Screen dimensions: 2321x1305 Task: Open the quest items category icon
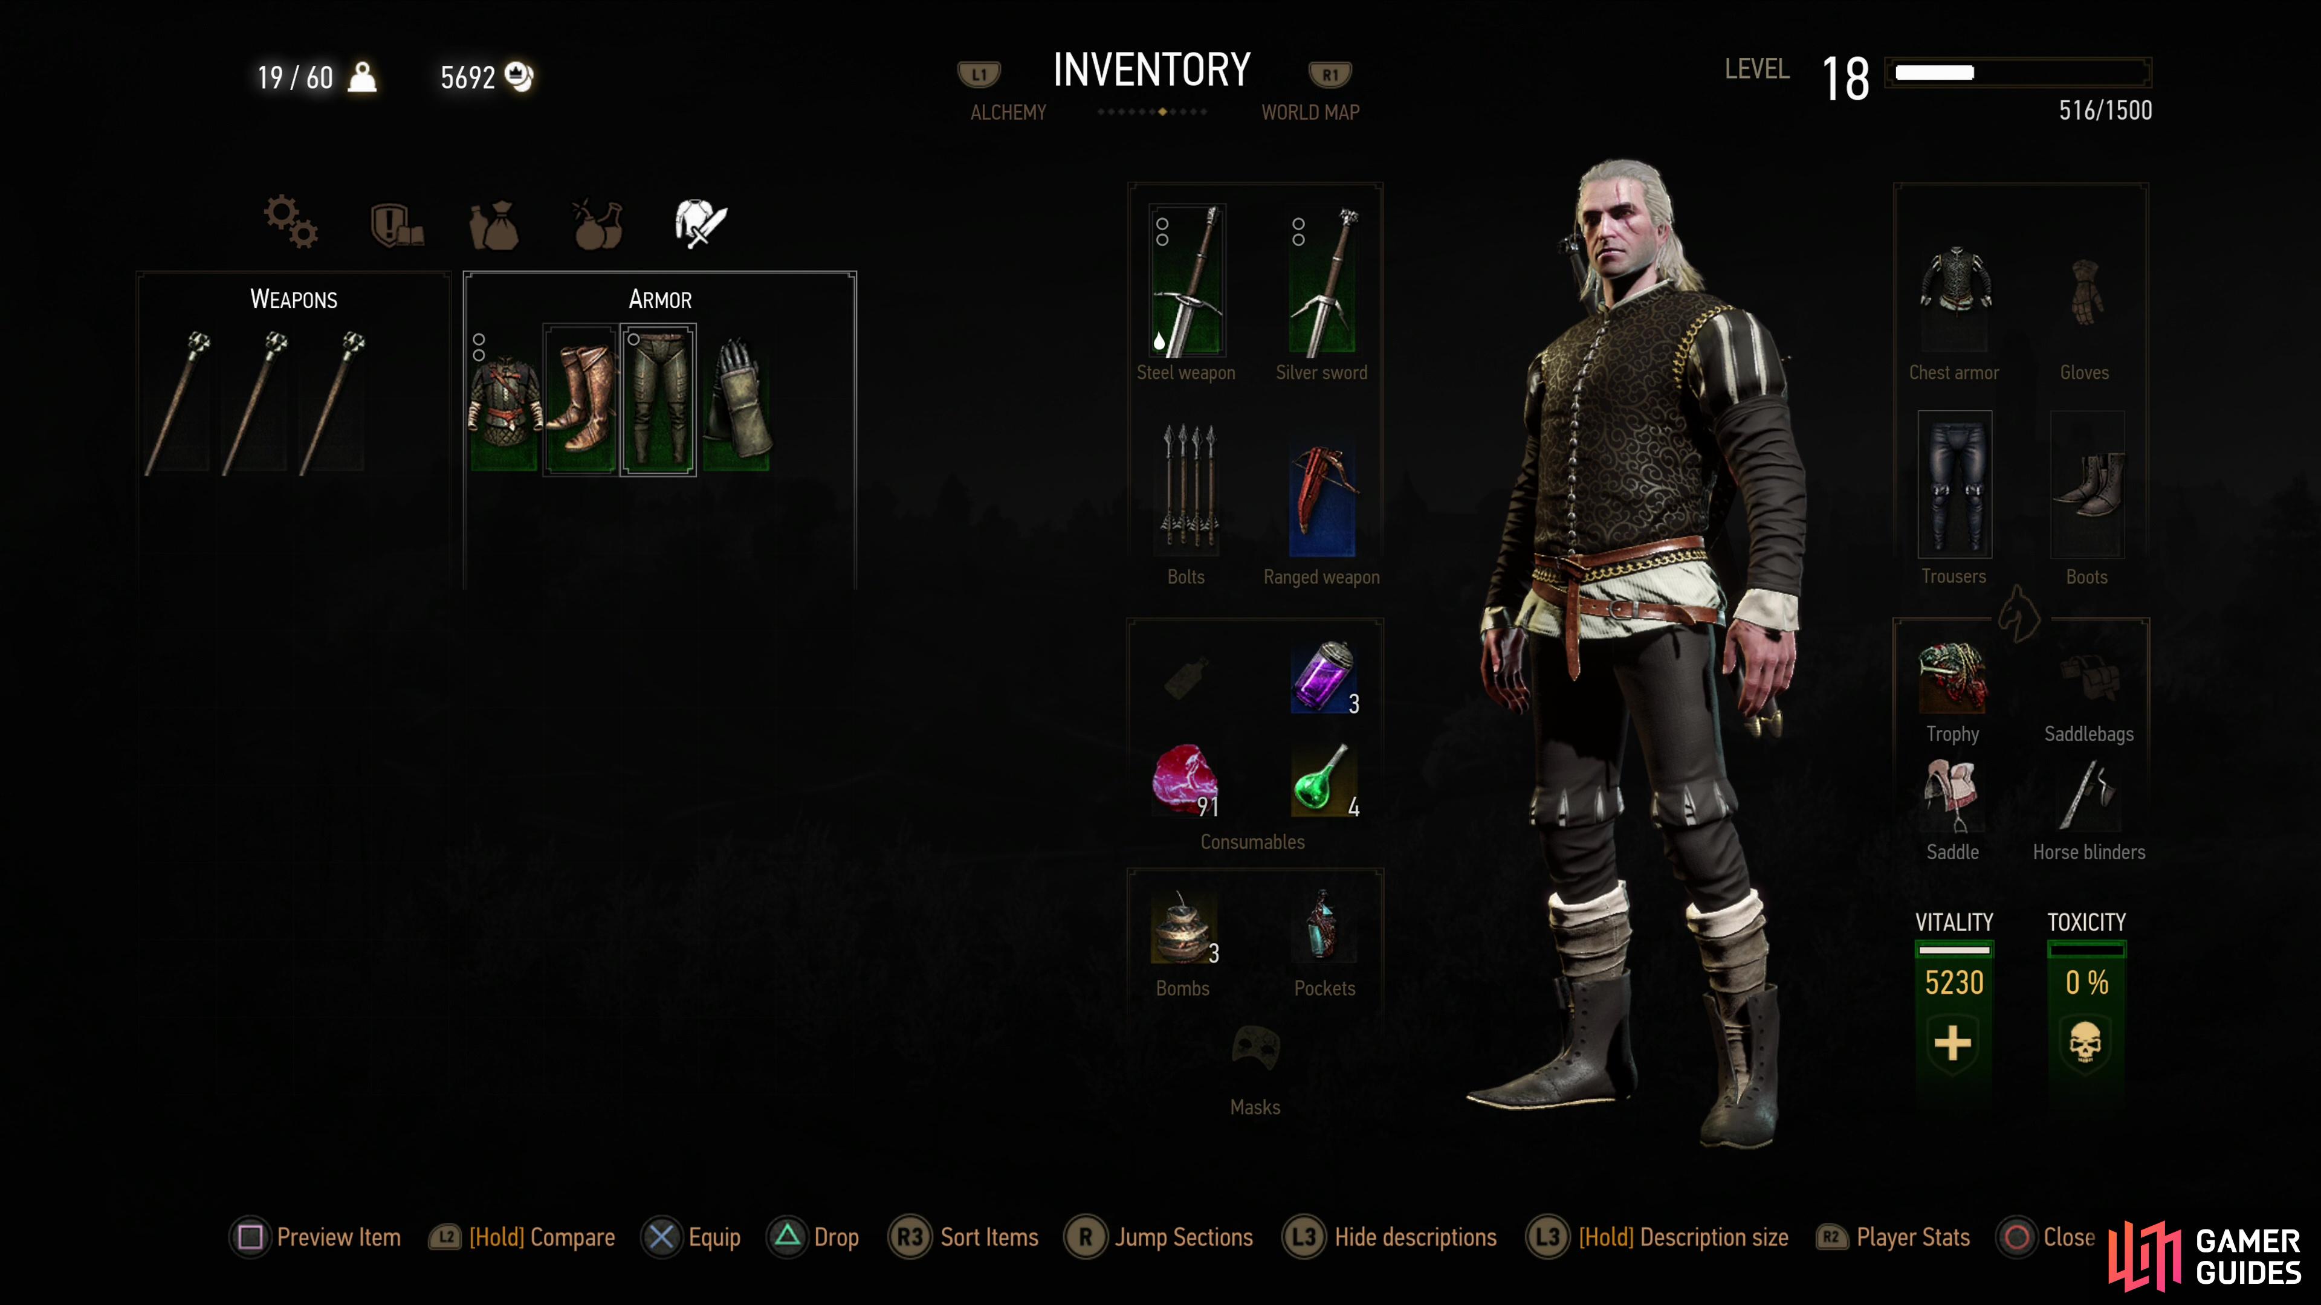tap(397, 224)
